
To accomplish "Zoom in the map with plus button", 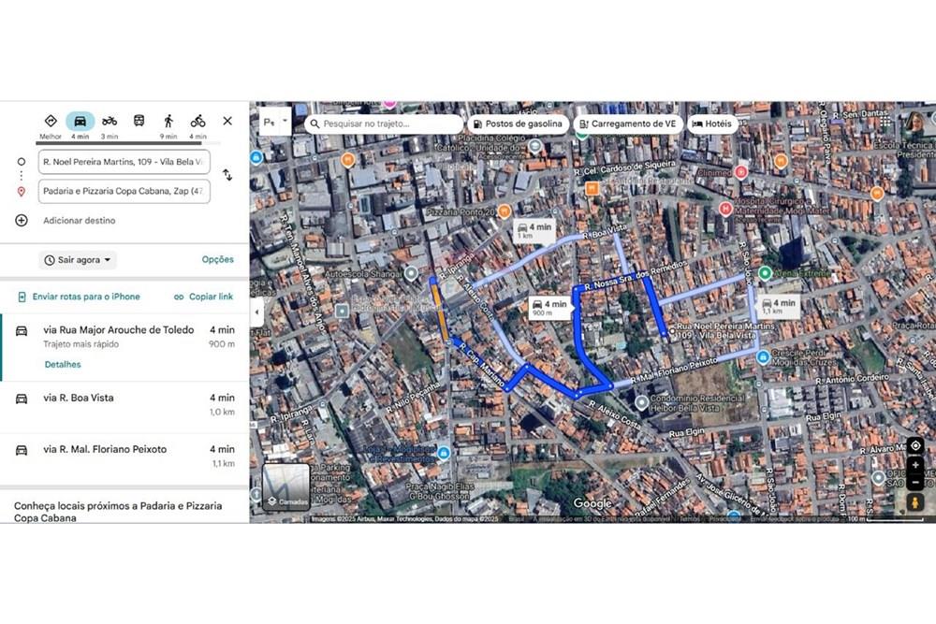I will point(914,465).
